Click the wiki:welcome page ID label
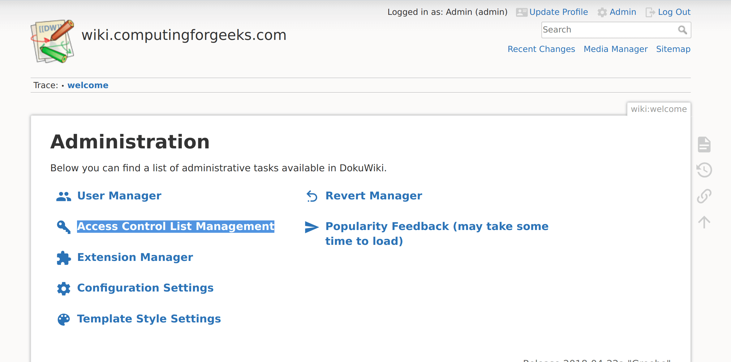The image size is (731, 362). point(659,109)
